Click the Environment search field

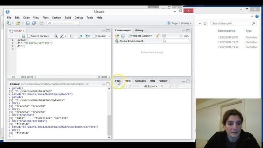[x=175, y=41]
